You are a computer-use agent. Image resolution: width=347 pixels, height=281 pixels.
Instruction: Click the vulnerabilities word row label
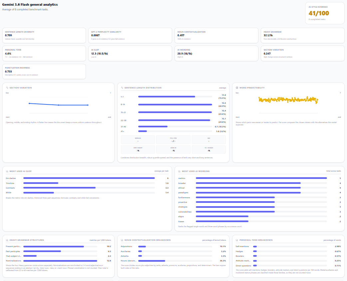click(185, 212)
